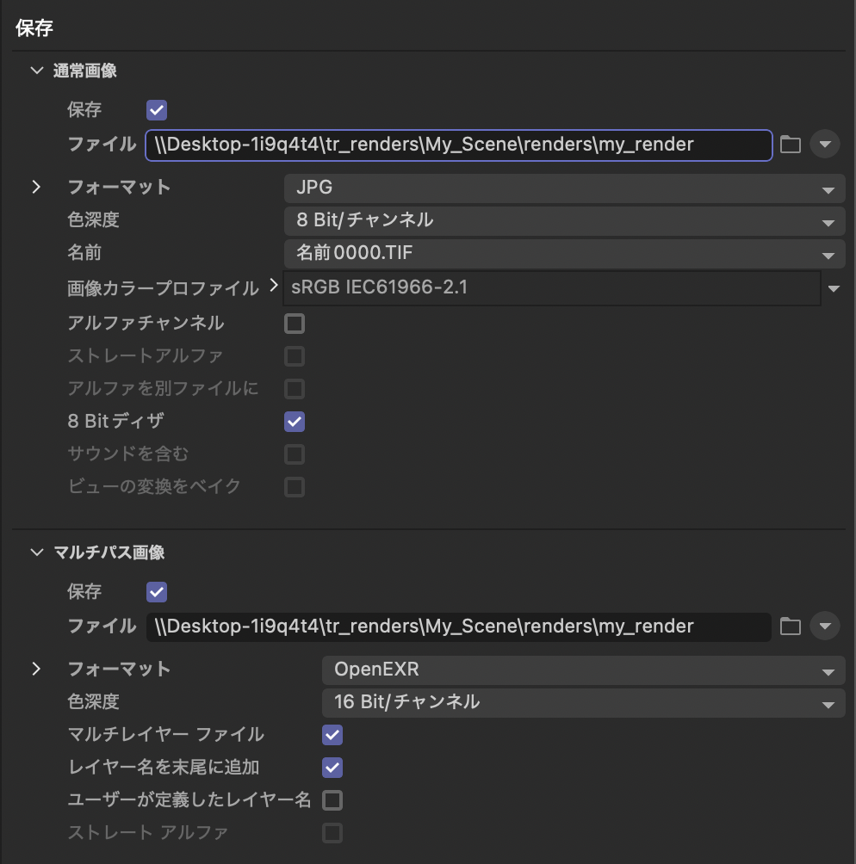Open round arrow menu beside regular image path
Screen dimensions: 856x864
coord(824,145)
